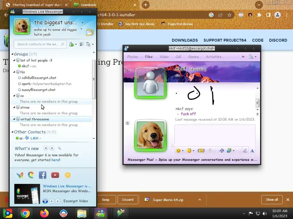Select the emoticons smiley icon
The height and width of the screenshot is (219, 293).
click(x=178, y=151)
